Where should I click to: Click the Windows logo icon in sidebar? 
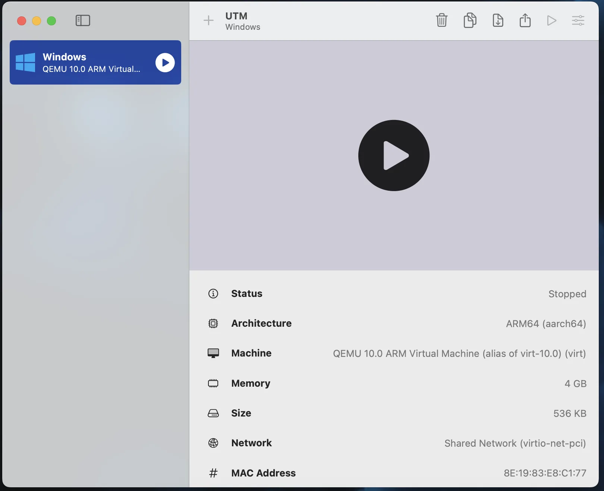pos(25,62)
